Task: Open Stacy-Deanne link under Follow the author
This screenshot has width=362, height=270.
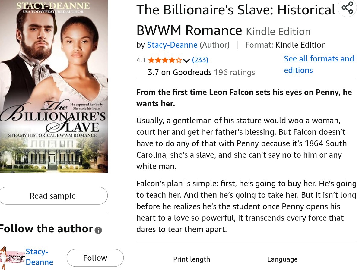Action: click(39, 257)
